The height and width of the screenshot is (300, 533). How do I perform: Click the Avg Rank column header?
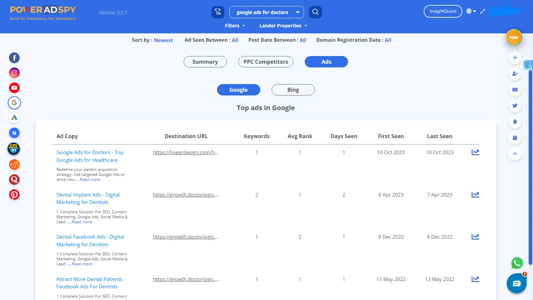click(x=300, y=136)
